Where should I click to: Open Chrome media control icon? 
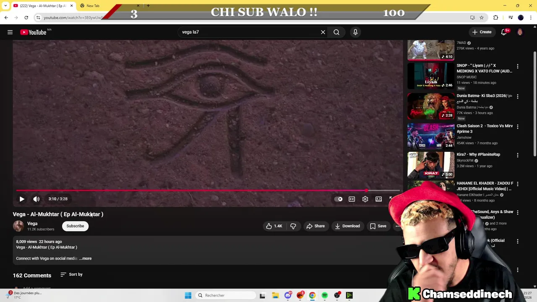(511, 18)
